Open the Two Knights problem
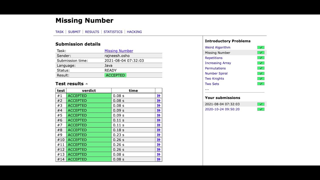320x180 pixels. 214,78
